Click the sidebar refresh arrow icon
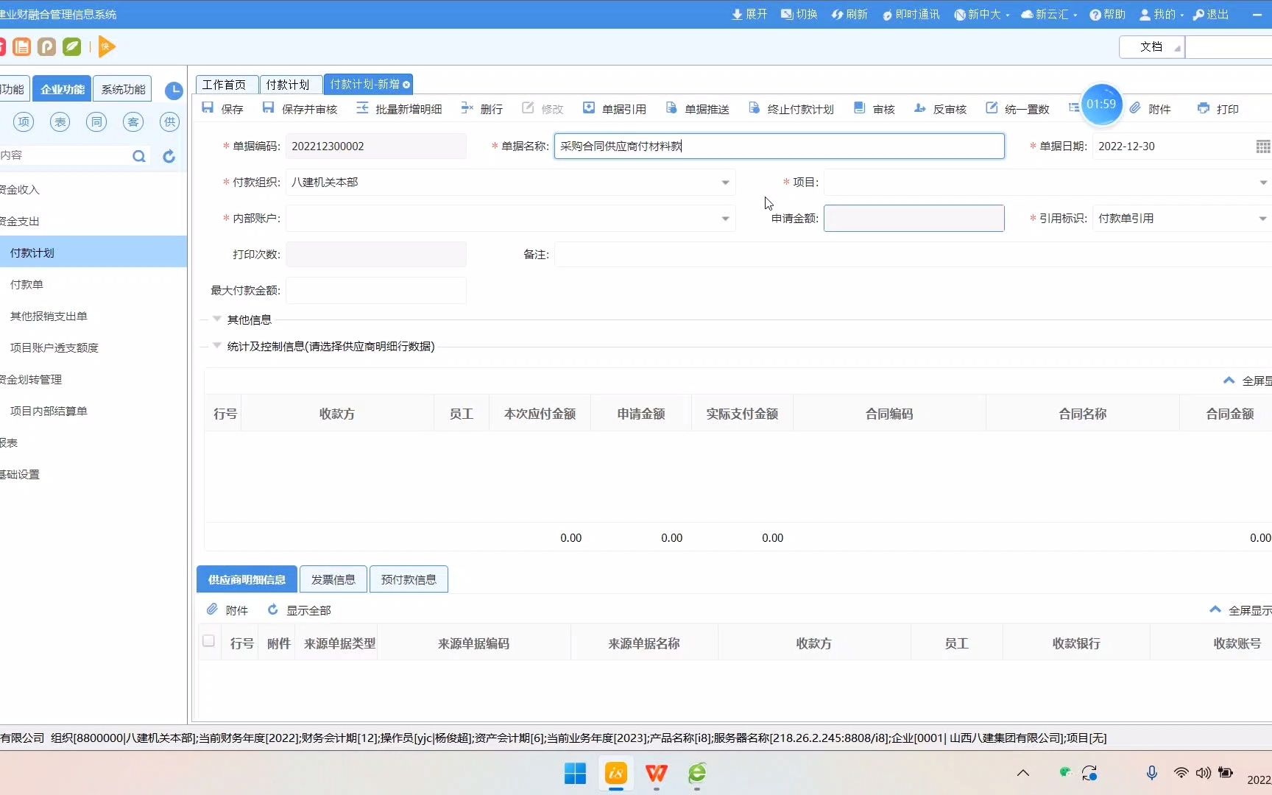The image size is (1272, 795). point(169,156)
